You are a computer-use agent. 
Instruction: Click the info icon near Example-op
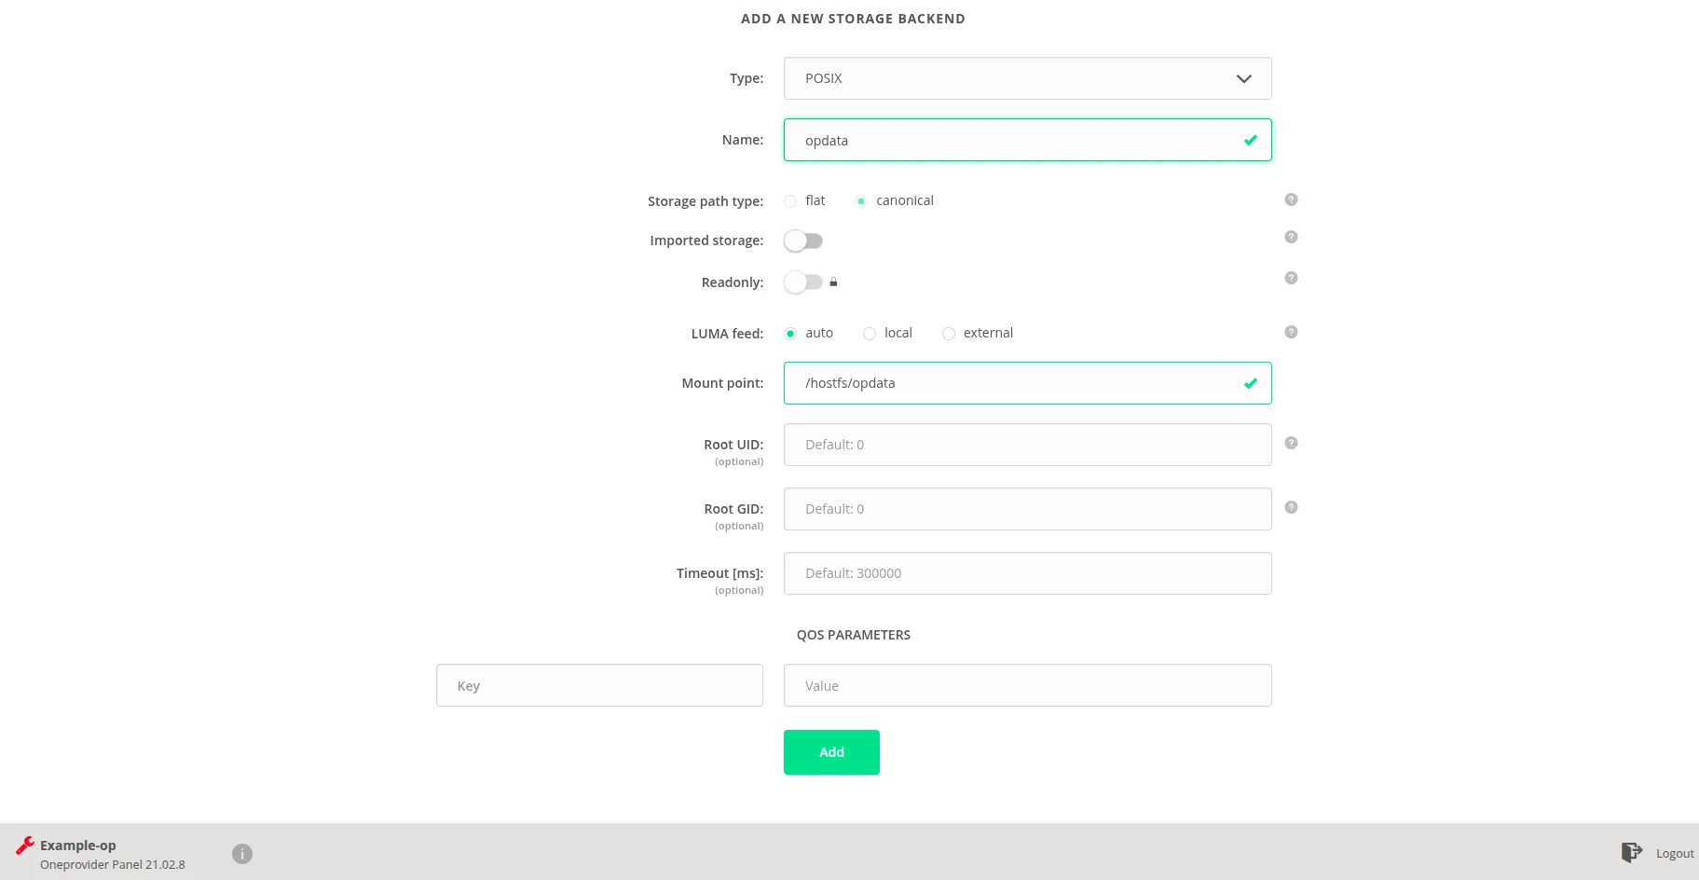coord(242,853)
